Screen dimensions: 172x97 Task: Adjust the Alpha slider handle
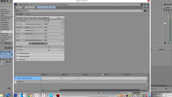point(42,40)
